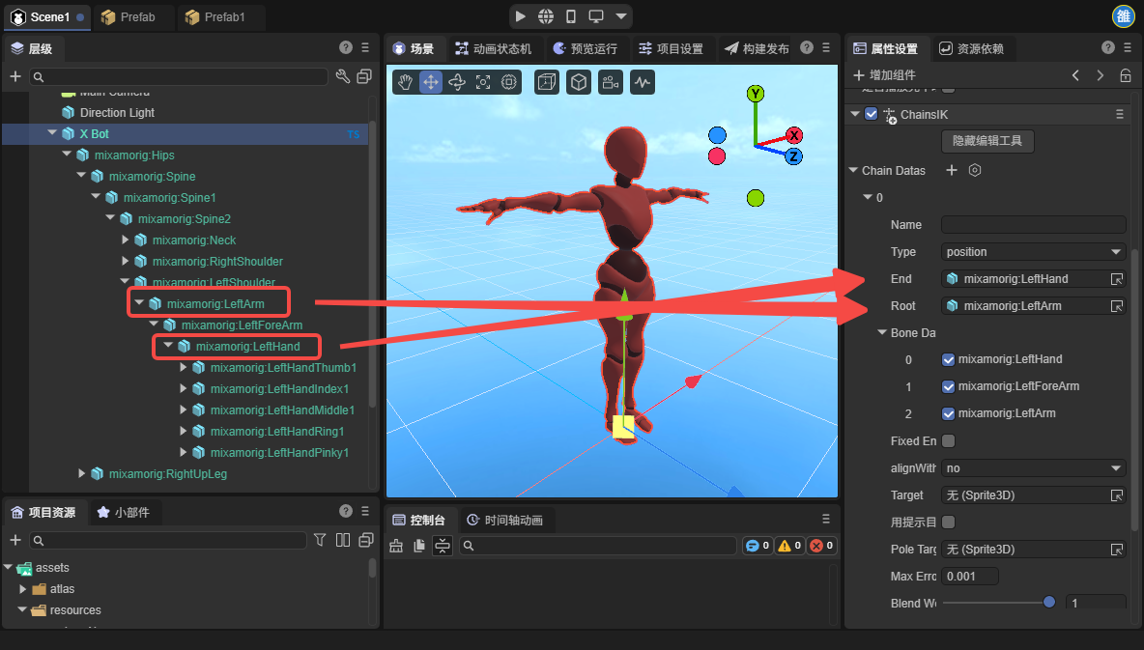Collapse the mixamorig:LeftHand tree node
The width and height of the screenshot is (1144, 650).
tap(168, 346)
